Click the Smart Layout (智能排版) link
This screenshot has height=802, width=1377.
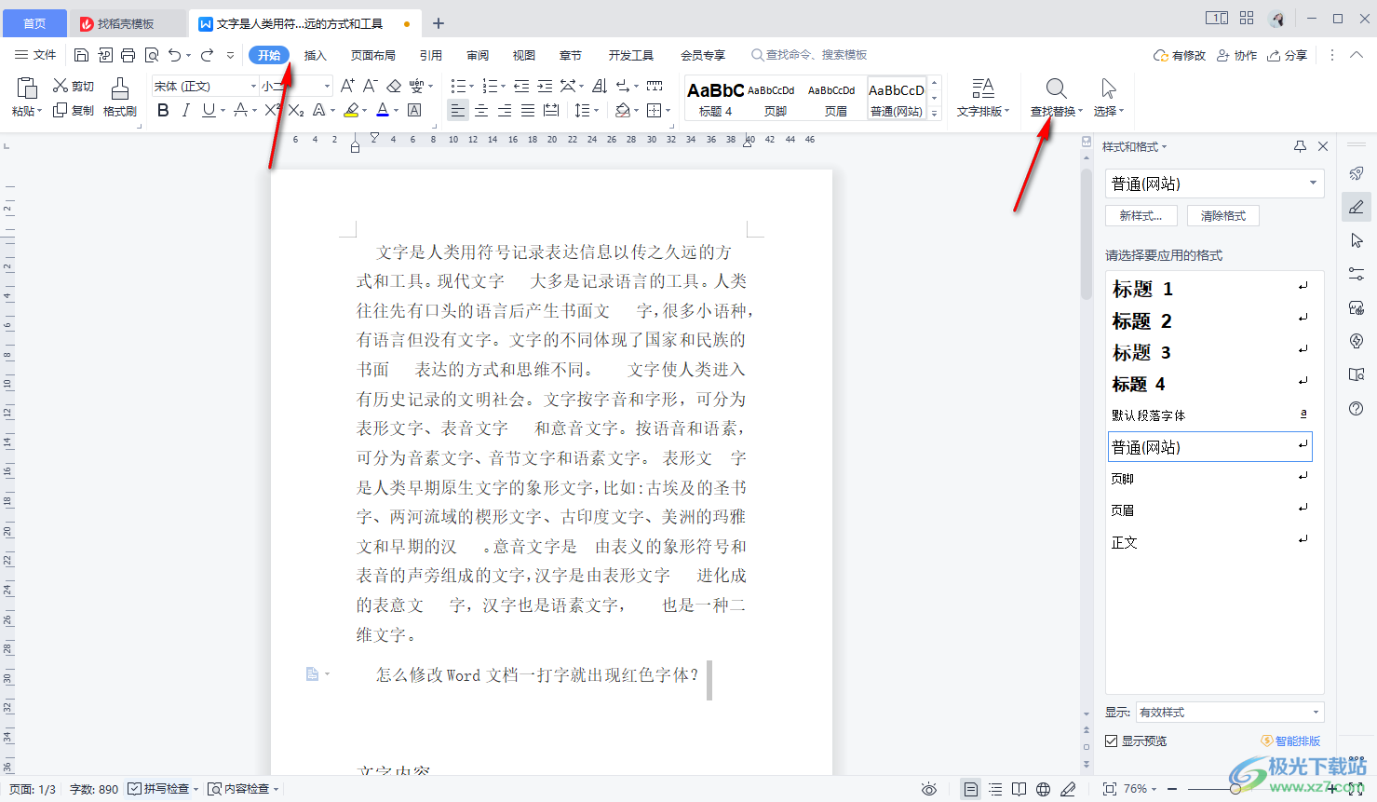tap(1290, 741)
